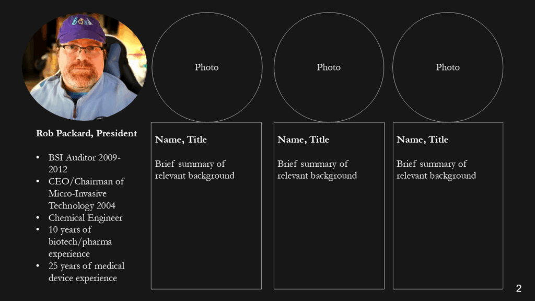Select the "CEO/Chairman of Micro-Invasive Technology 2004" bullet

86,193
